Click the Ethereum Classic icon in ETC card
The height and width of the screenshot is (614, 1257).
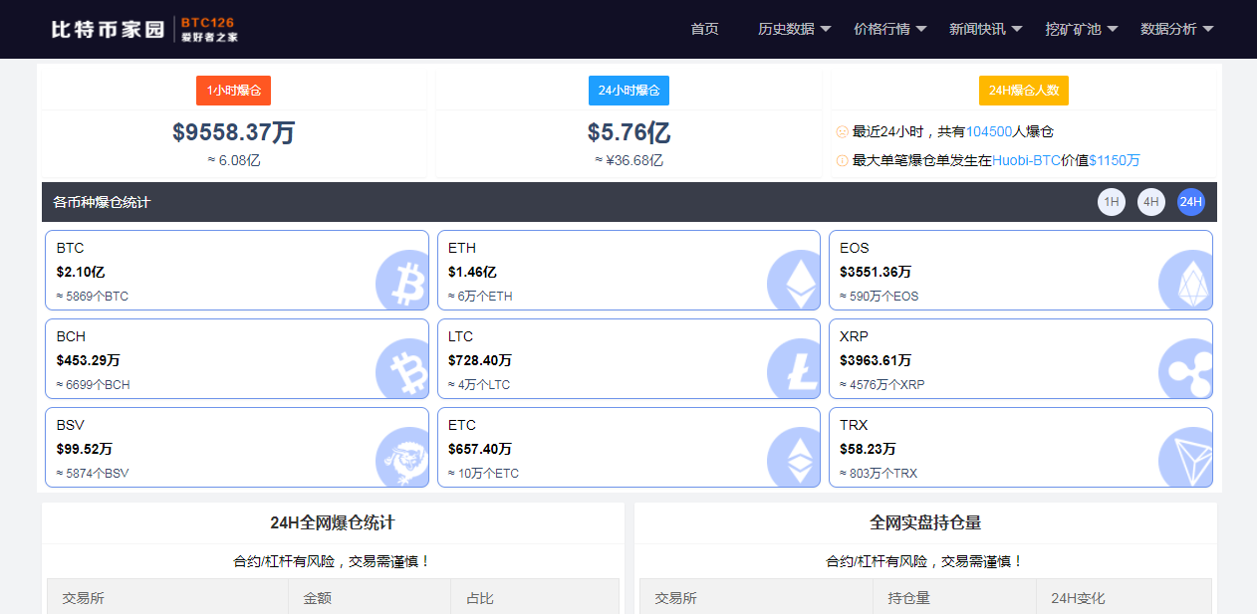click(x=795, y=457)
